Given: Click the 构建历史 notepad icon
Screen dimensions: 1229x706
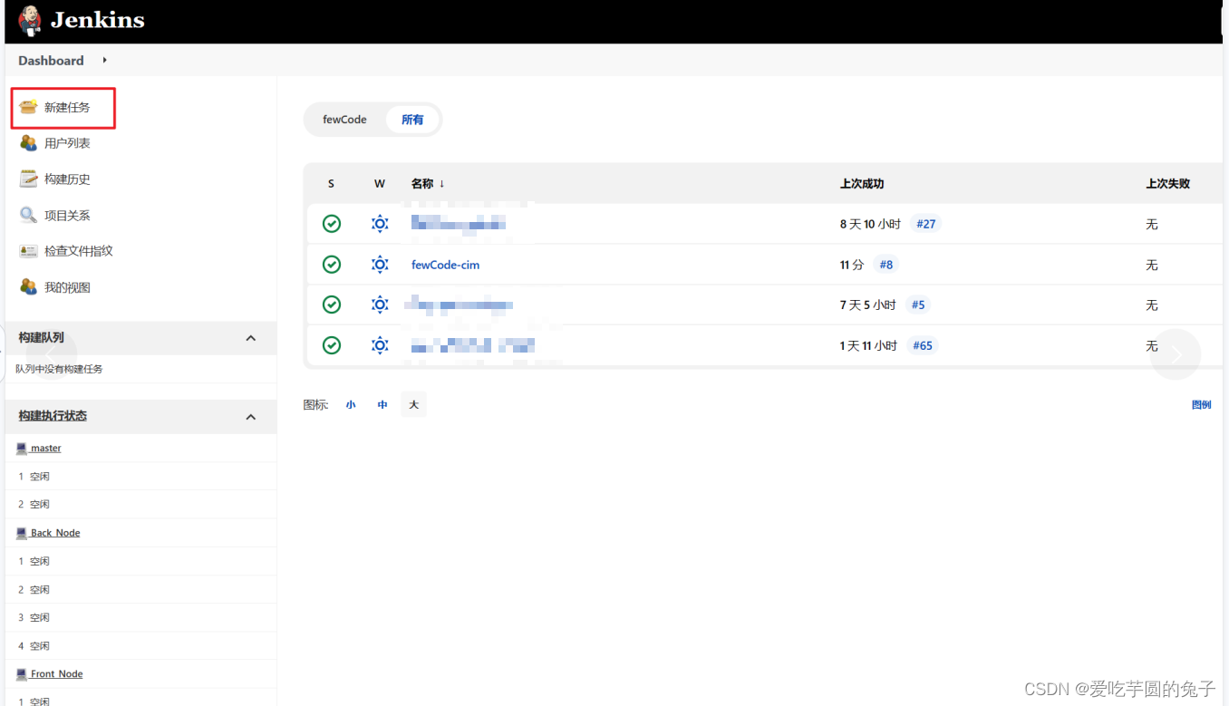Looking at the screenshot, I should pos(29,179).
